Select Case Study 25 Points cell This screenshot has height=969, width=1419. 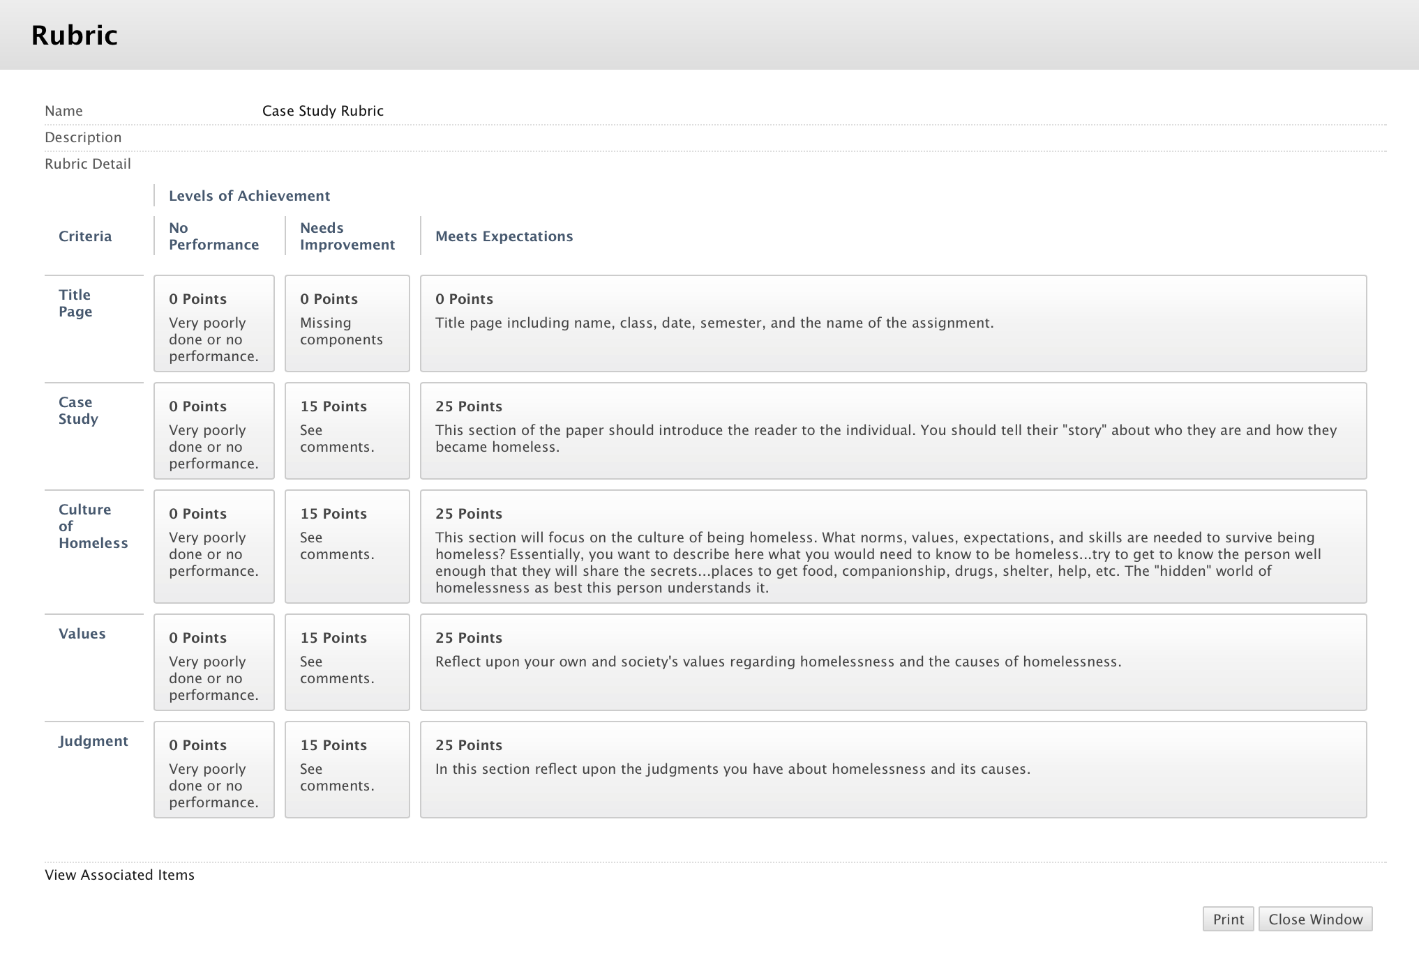click(893, 431)
